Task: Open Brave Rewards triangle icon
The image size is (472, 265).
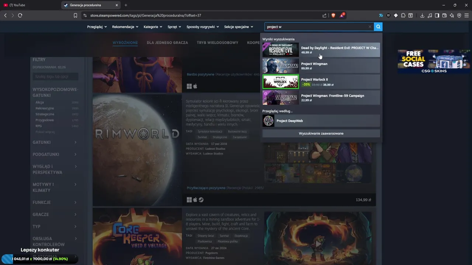Action: pos(342,15)
